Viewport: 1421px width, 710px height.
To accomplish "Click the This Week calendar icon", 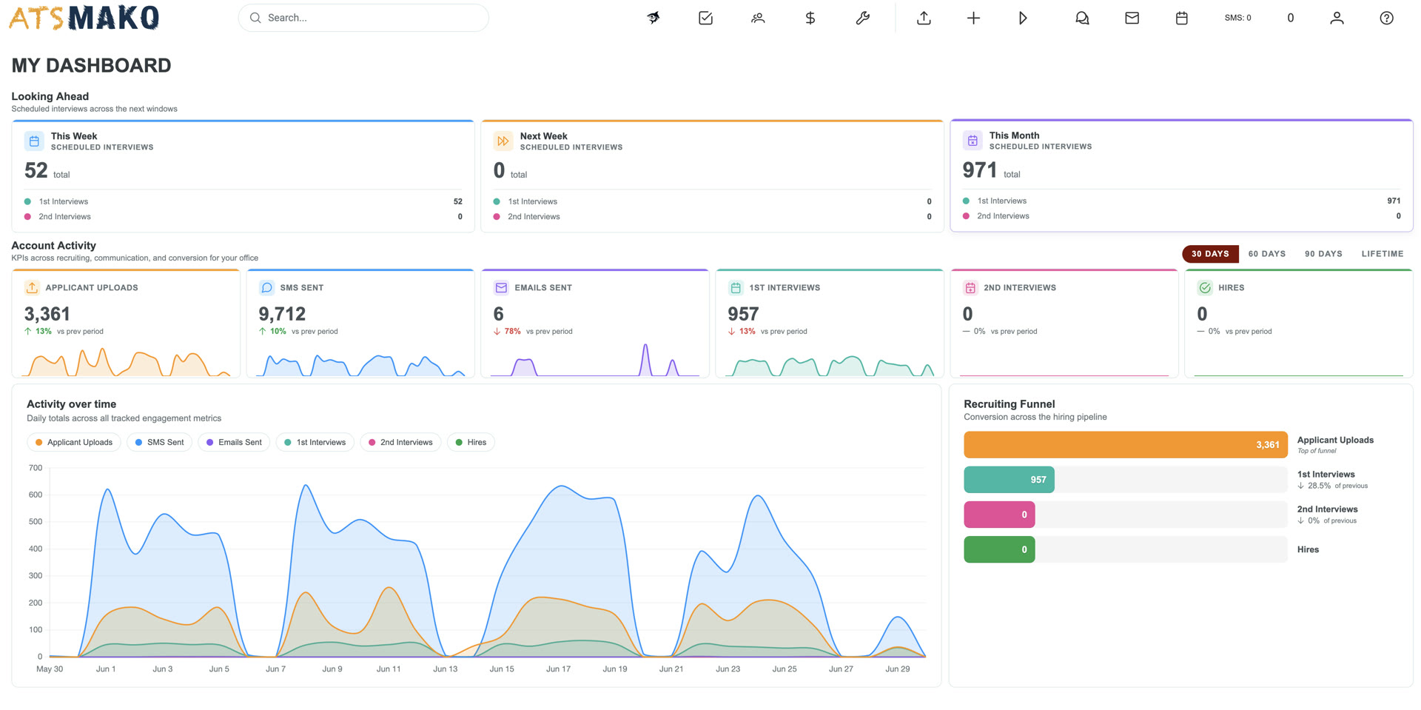I will coord(34,141).
